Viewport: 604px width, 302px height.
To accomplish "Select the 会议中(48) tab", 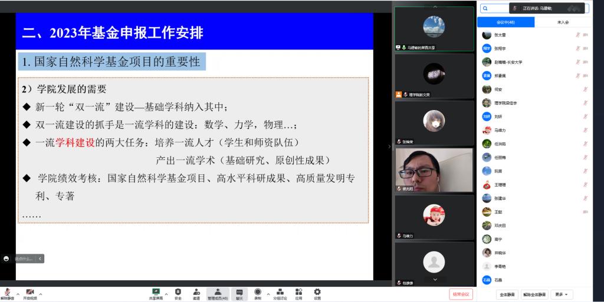I will 505,22.
